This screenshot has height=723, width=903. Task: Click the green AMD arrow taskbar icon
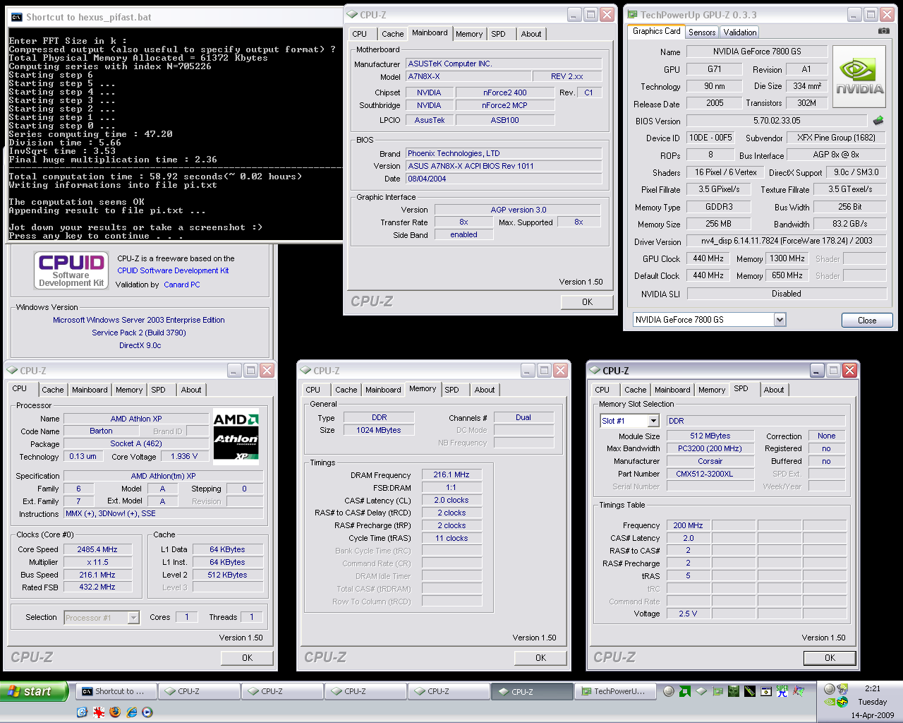point(684,691)
